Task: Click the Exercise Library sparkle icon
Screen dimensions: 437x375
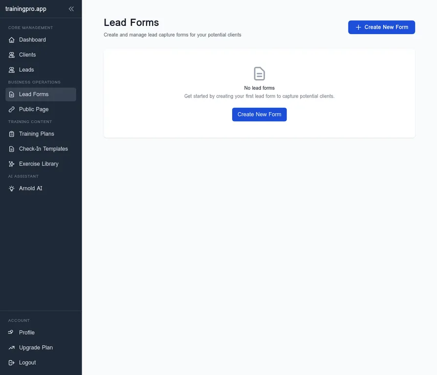Action: coord(12,164)
